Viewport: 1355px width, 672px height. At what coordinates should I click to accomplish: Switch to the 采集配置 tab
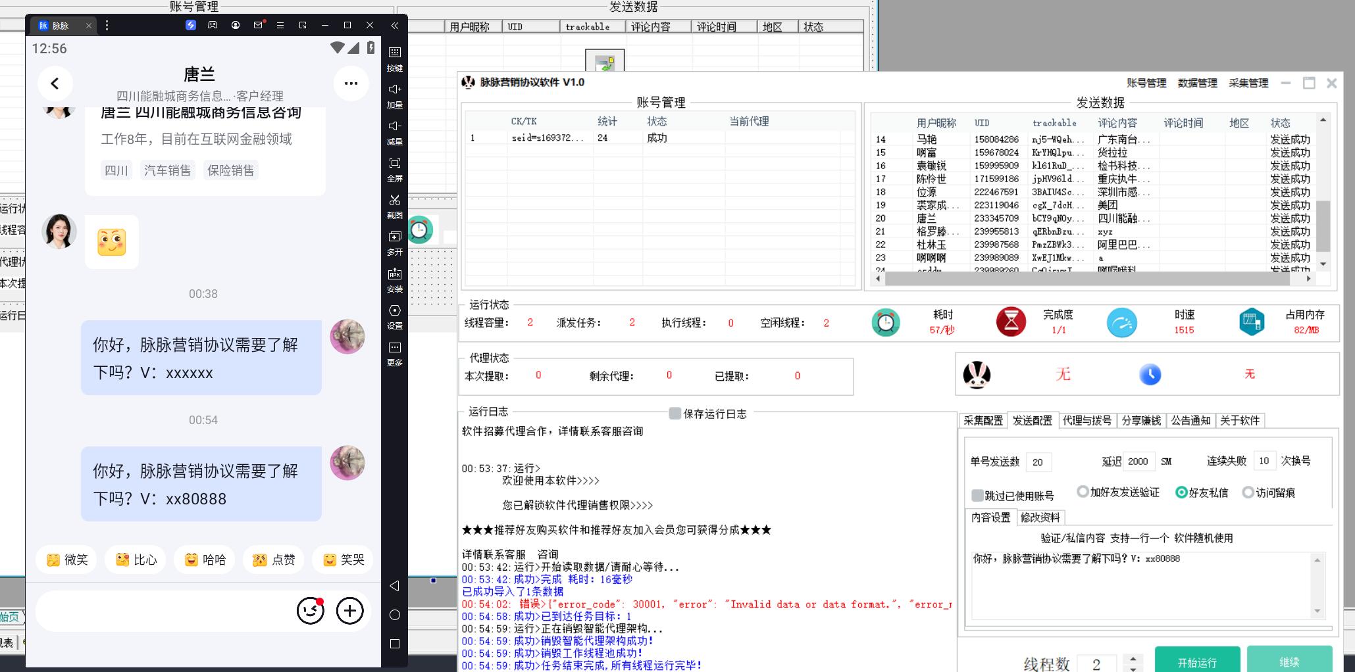pos(983,421)
